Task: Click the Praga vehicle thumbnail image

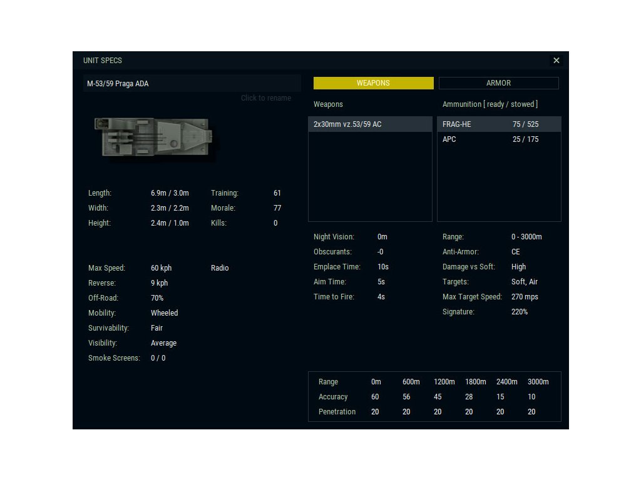Action: (x=154, y=138)
